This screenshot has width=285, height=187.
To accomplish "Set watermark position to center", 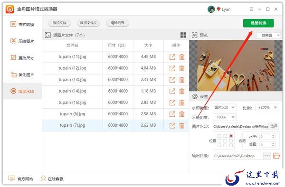I will [225, 140].
